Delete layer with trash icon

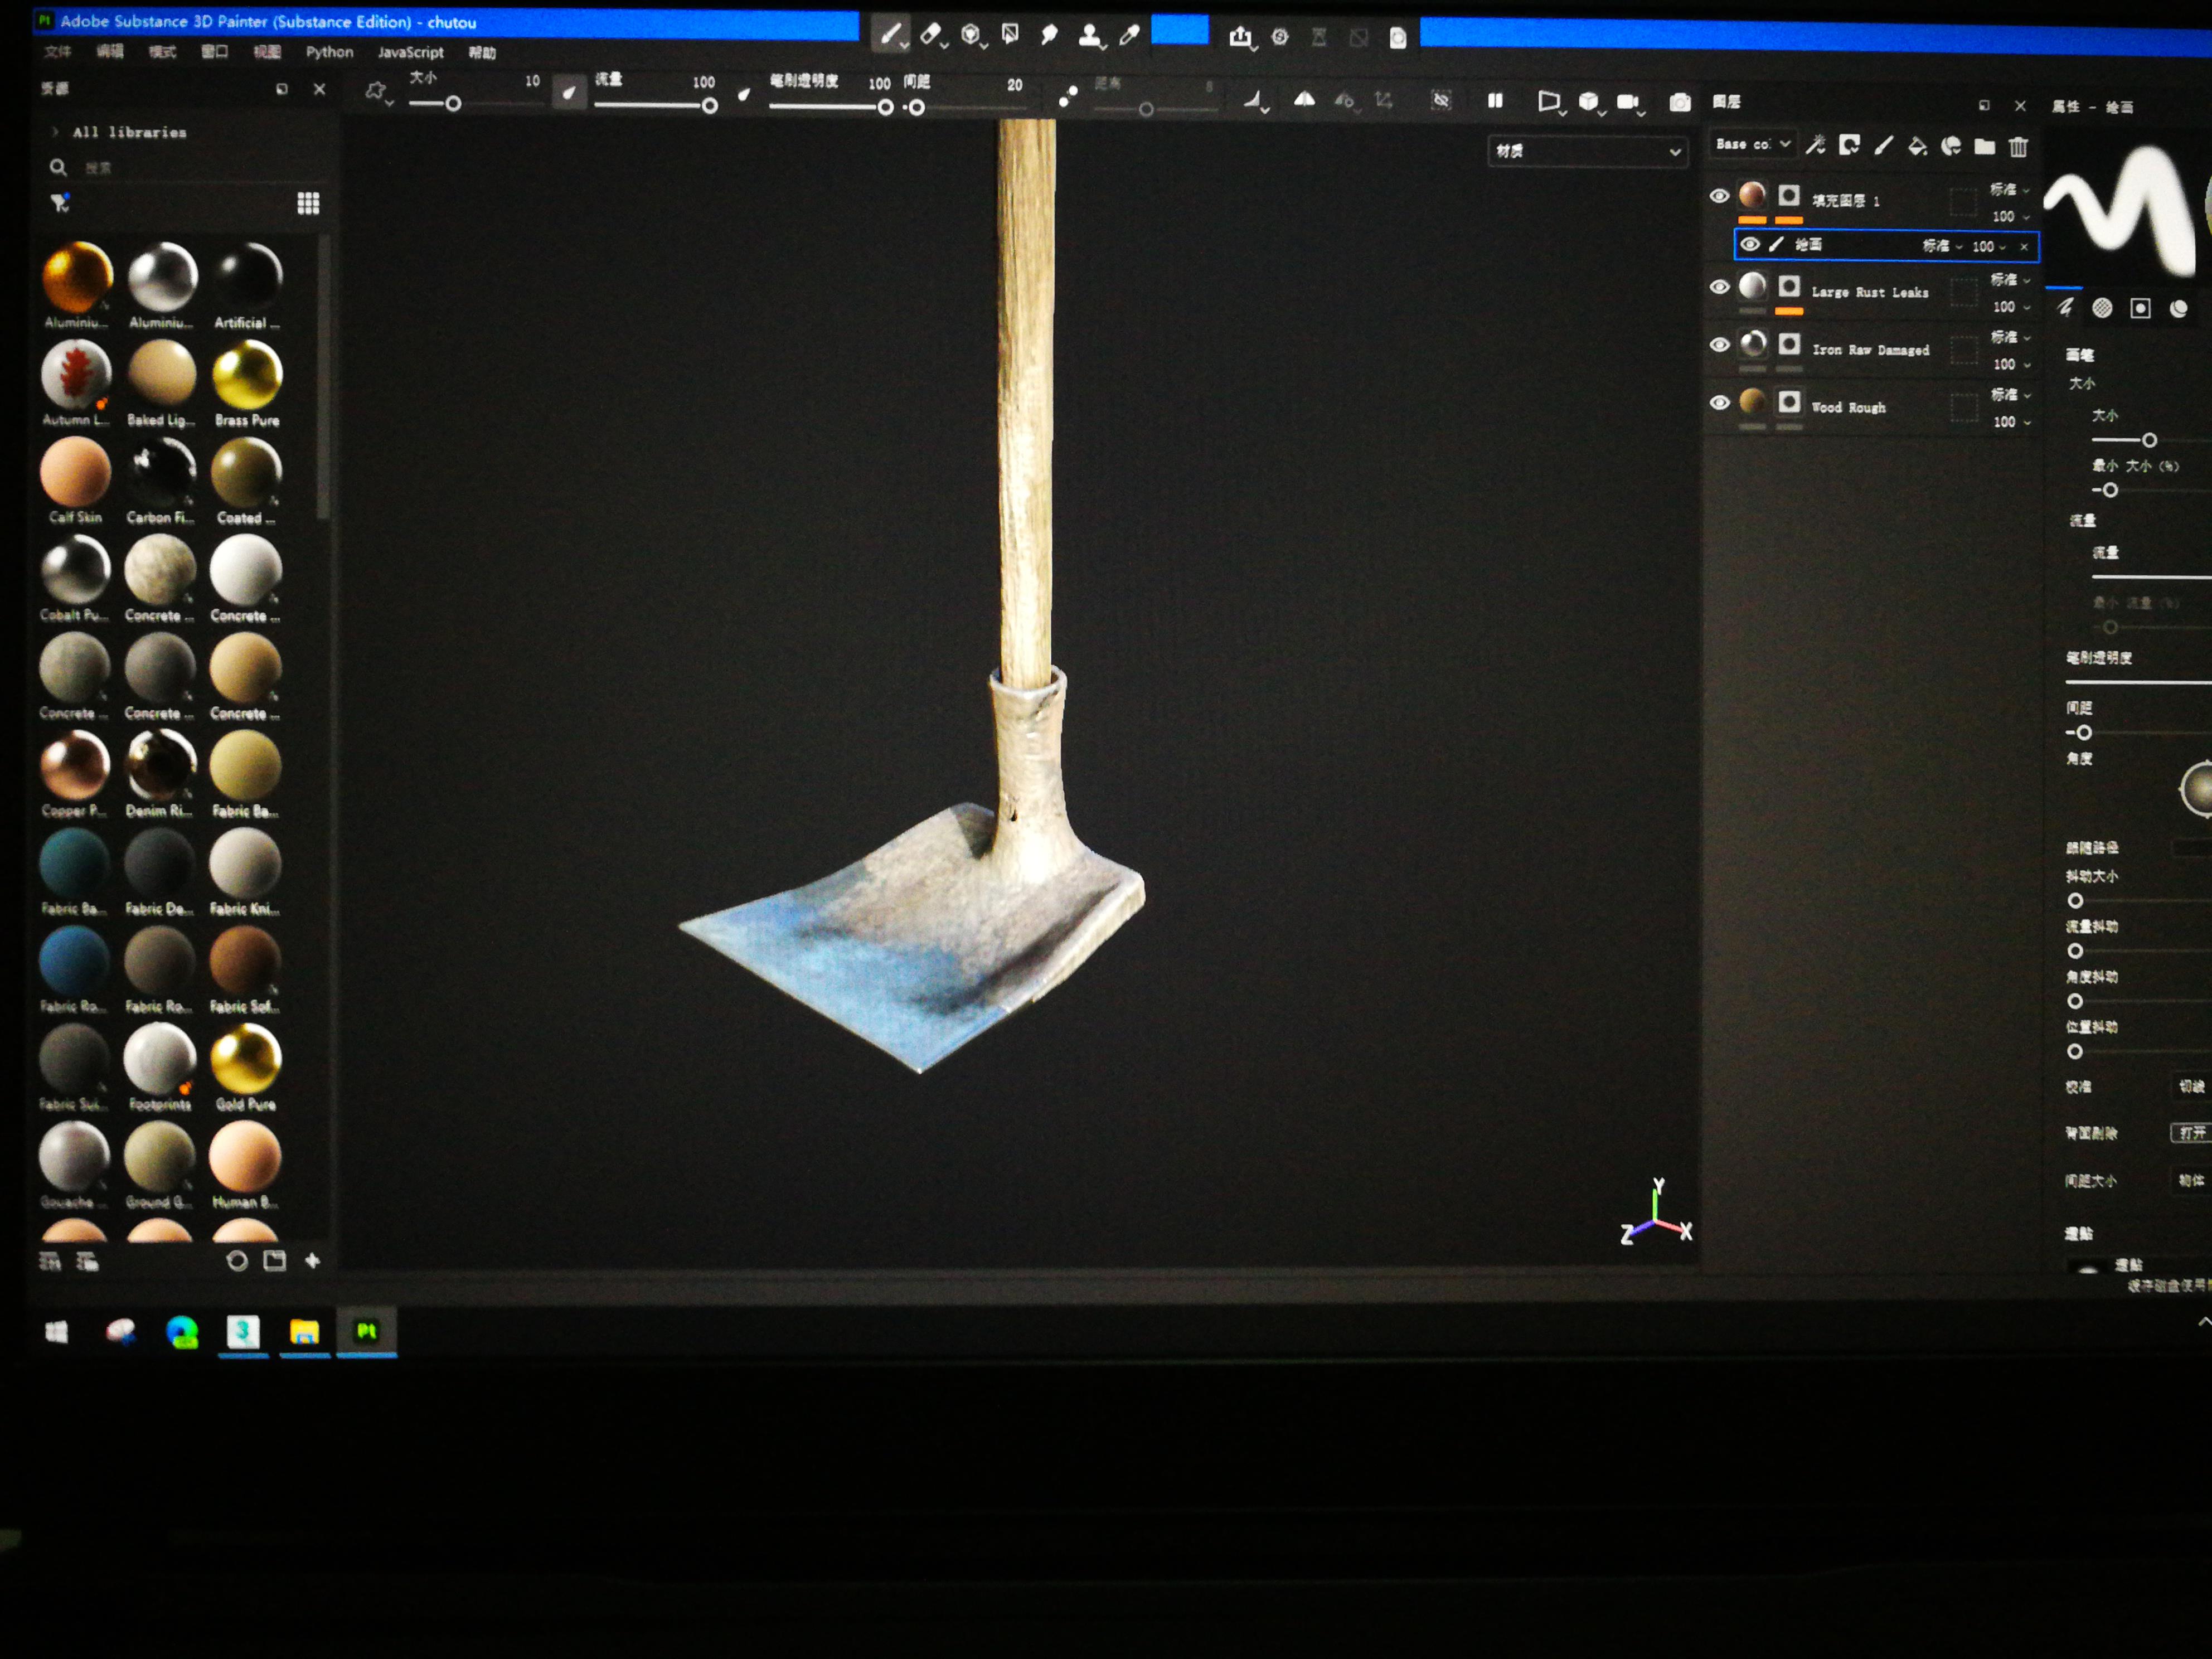click(2018, 147)
